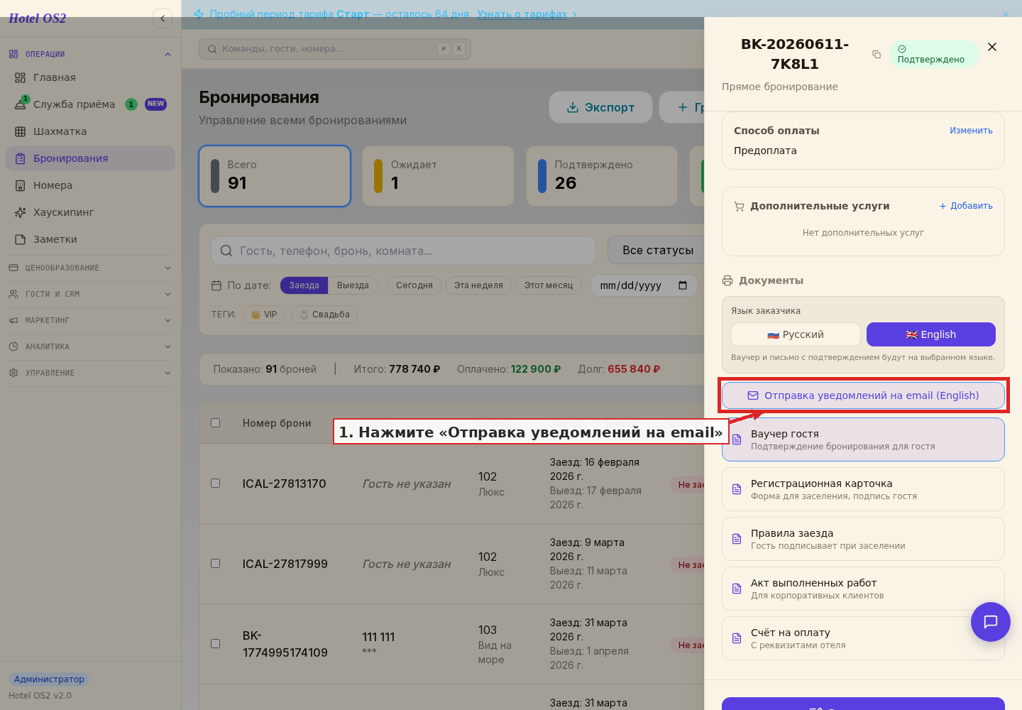
Task: Select the Ожидает 1 stat card
Action: 438,176
